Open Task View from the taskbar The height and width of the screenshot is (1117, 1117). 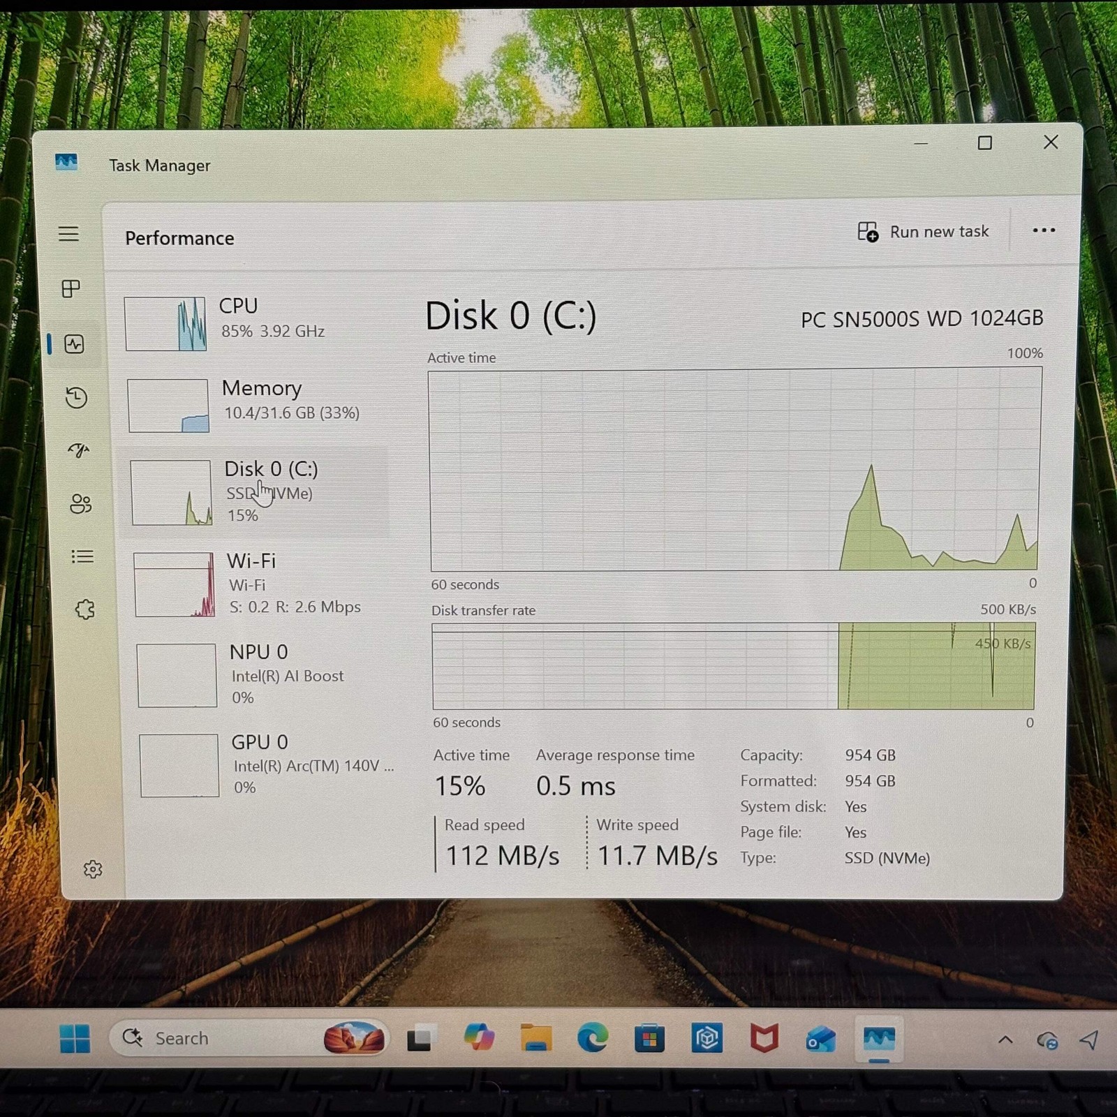pos(421,1039)
